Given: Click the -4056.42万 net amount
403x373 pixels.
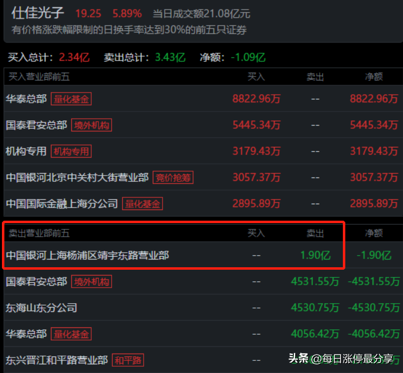Looking at the screenshot, I should click(x=374, y=334).
